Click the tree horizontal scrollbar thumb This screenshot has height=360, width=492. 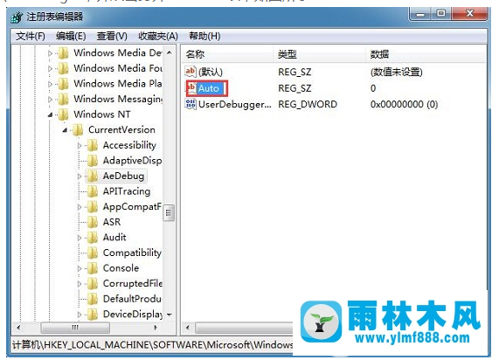tap(75, 328)
